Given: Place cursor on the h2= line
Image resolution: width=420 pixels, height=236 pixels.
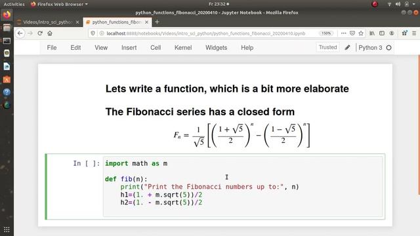Looking at the screenshot, I should [161, 203].
